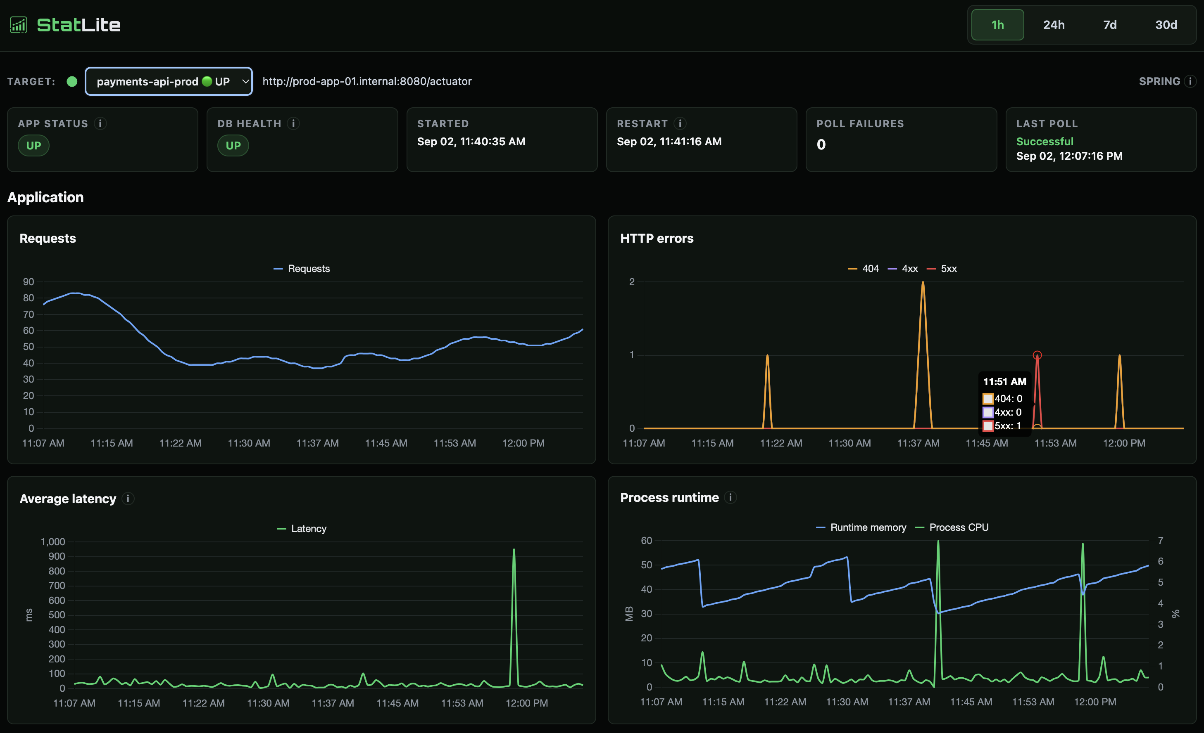Toggle the Process CPU series legend
Viewport: 1204px width, 733px height.
click(952, 527)
